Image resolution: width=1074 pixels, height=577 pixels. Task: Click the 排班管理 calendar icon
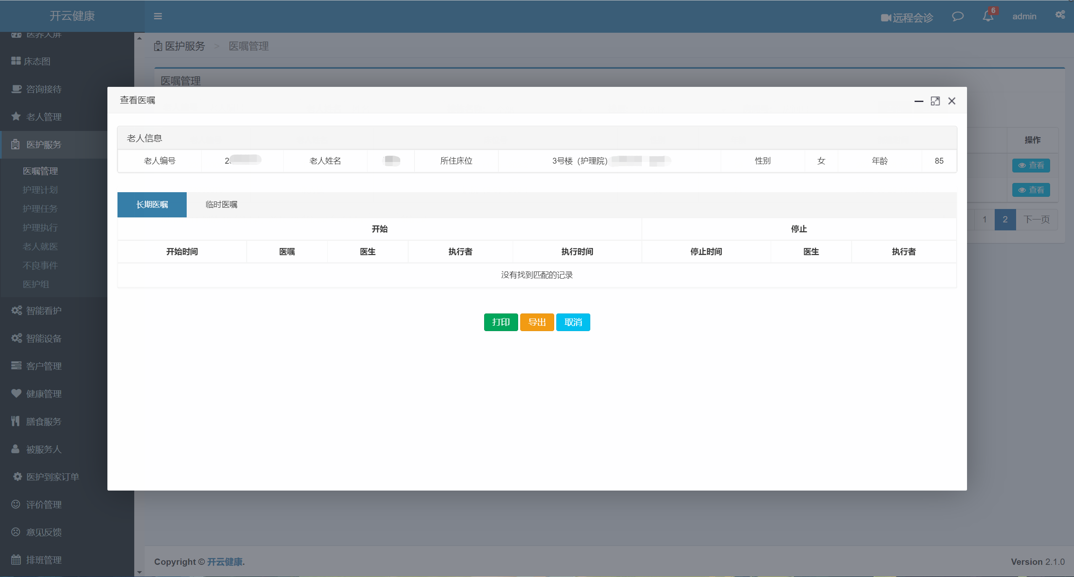(16, 559)
